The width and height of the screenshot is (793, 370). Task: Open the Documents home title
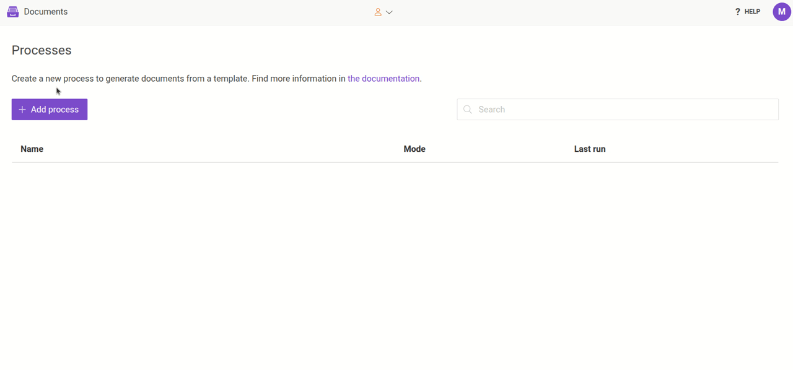coord(46,12)
